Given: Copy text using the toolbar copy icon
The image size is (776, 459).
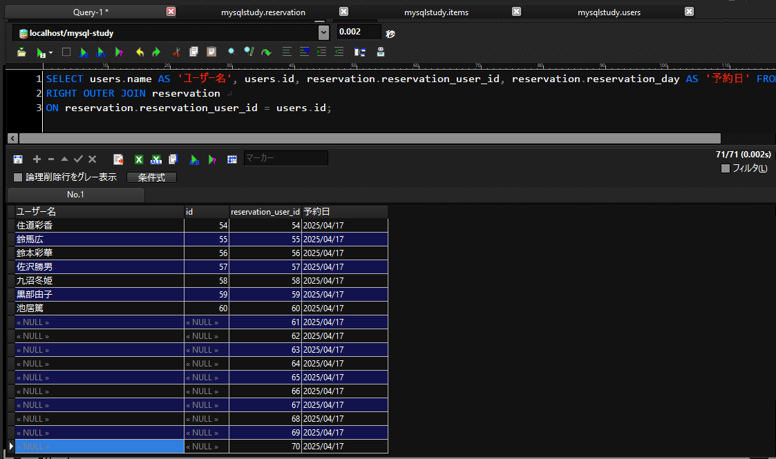Looking at the screenshot, I should [x=194, y=52].
